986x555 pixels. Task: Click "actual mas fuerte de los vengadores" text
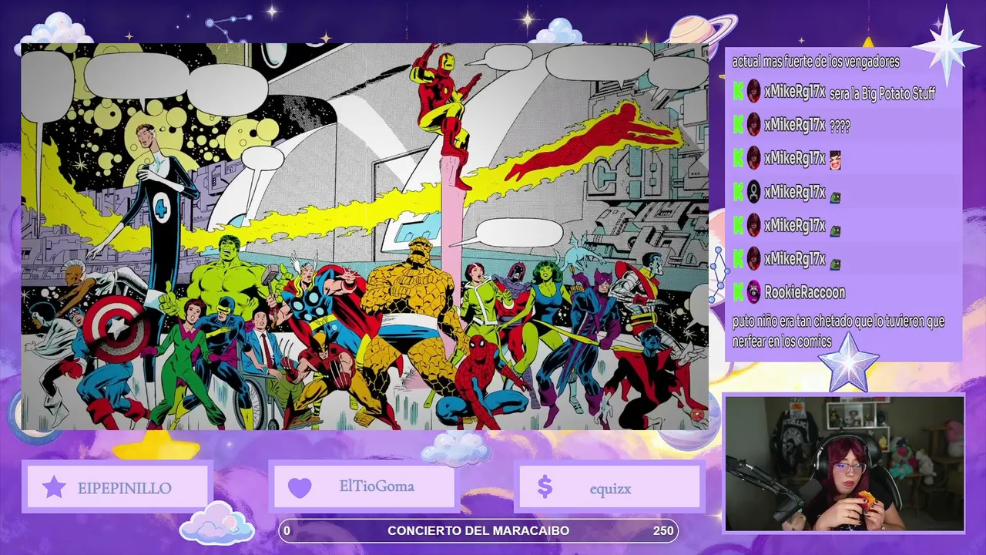click(816, 62)
